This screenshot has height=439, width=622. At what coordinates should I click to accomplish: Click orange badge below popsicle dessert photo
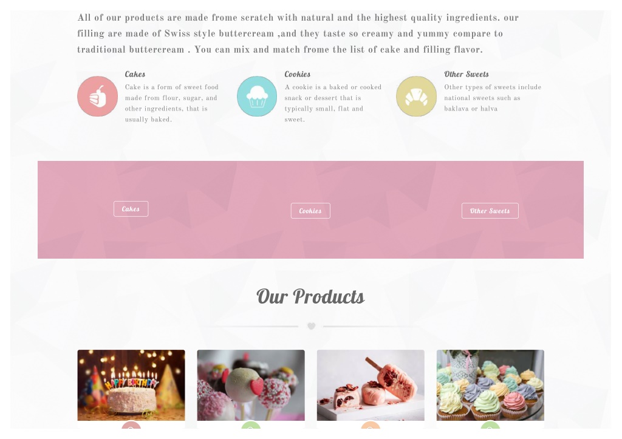pyautogui.click(x=371, y=425)
